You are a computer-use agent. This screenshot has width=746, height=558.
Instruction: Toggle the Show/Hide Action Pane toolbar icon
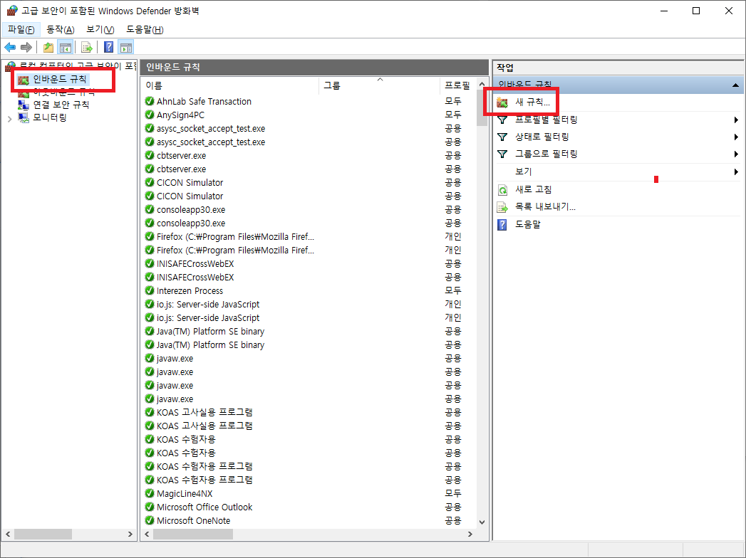coord(126,47)
